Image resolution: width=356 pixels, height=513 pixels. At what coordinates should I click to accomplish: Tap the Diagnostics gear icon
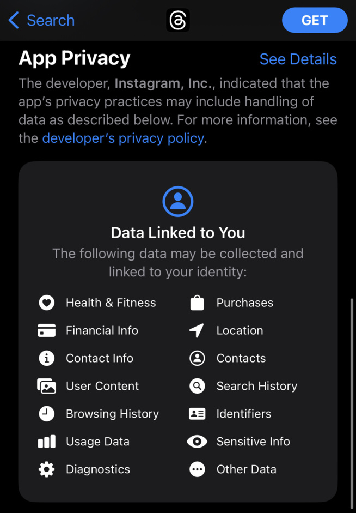tap(47, 469)
